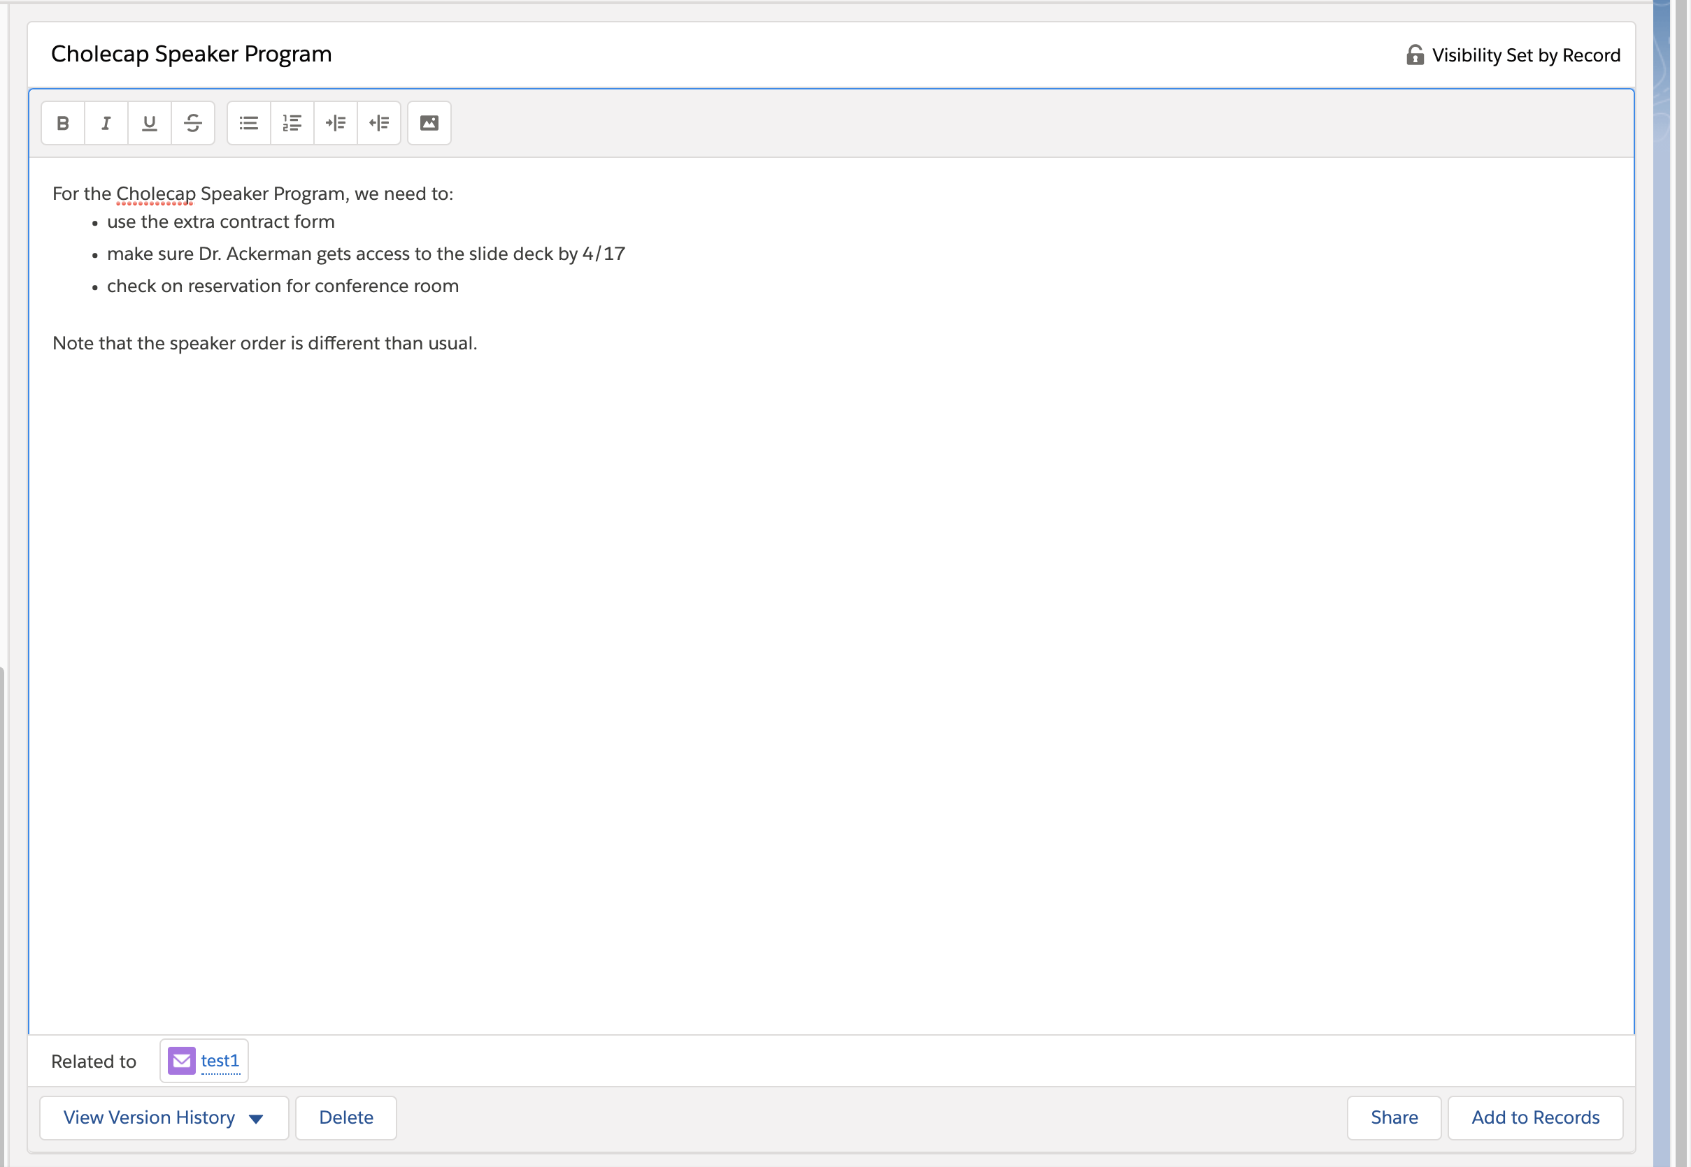Click the Cholecap Speaker Program title field

(x=192, y=54)
